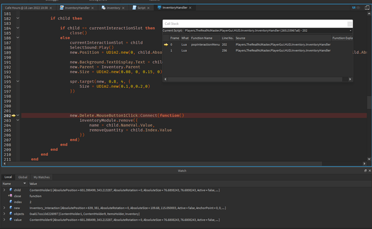Switch to the Cafe Hours tab

[x=26, y=8]
